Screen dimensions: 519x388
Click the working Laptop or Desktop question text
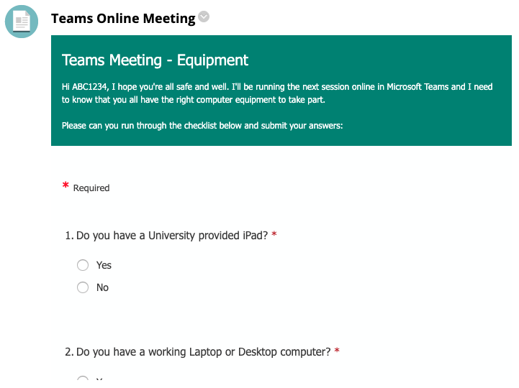click(x=203, y=352)
